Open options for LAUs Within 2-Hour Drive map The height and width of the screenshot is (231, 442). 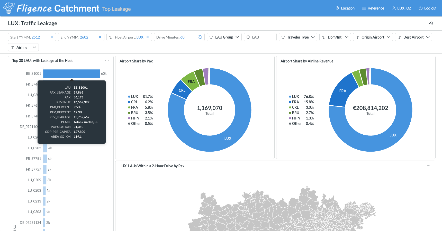[429, 166]
